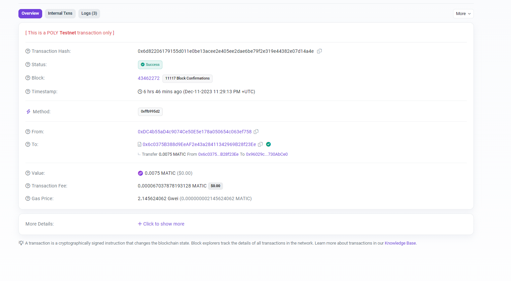Click the MATIC token icon in Value row
The height and width of the screenshot is (281, 511).
point(140,173)
